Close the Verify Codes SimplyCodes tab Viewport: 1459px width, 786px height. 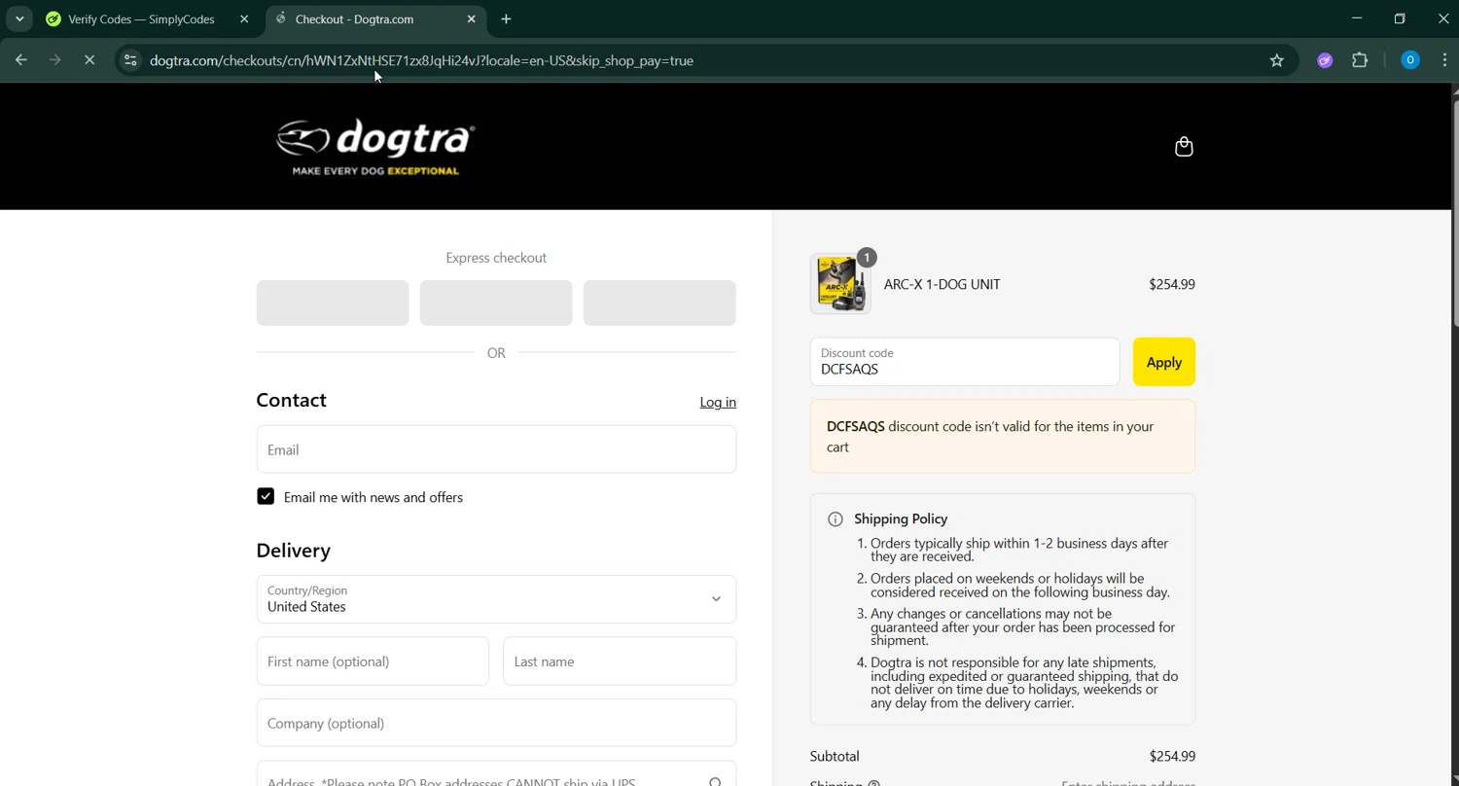[x=244, y=18]
